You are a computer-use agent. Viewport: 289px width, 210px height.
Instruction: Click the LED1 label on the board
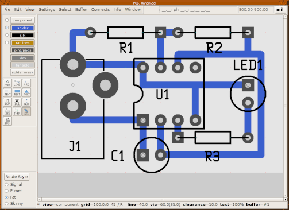(x=248, y=65)
